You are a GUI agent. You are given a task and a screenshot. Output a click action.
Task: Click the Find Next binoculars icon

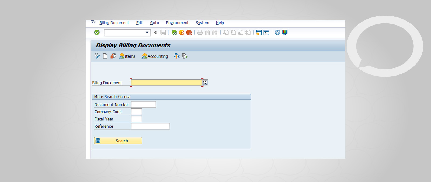point(215,33)
